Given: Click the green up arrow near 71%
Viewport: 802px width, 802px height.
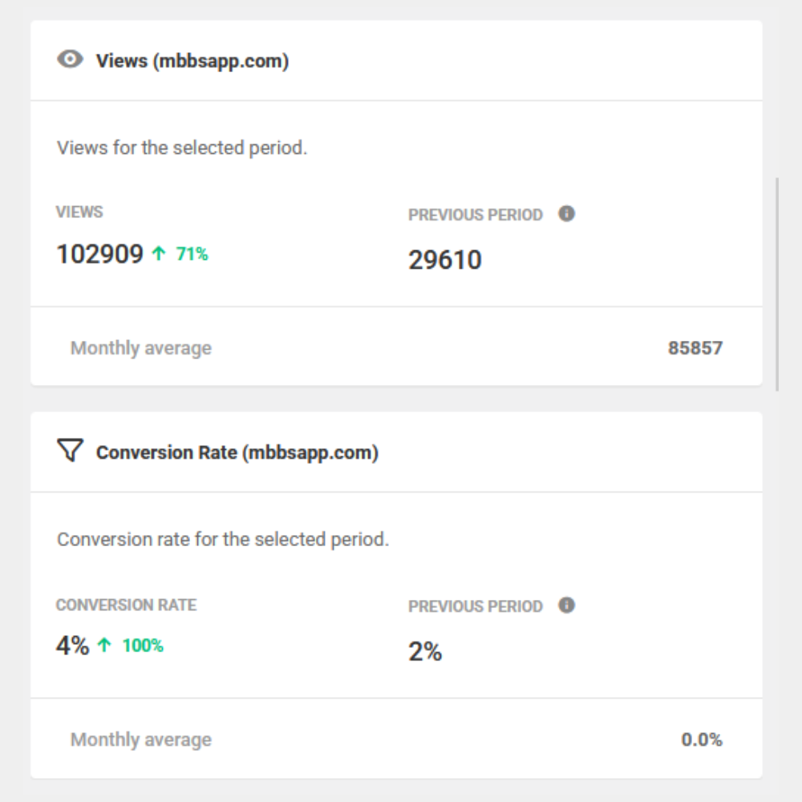Looking at the screenshot, I should click(159, 254).
